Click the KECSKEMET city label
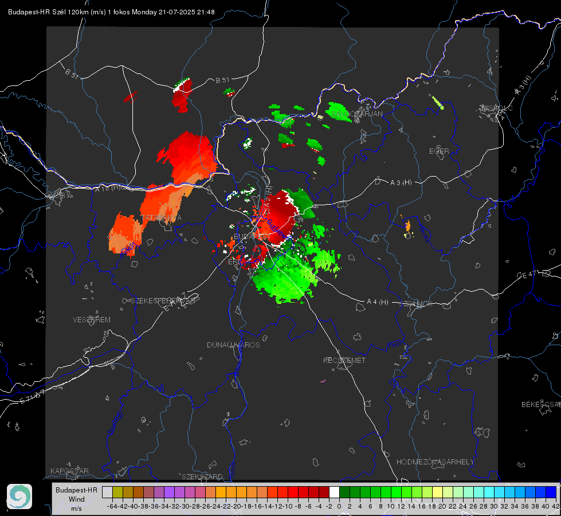 tap(344, 360)
